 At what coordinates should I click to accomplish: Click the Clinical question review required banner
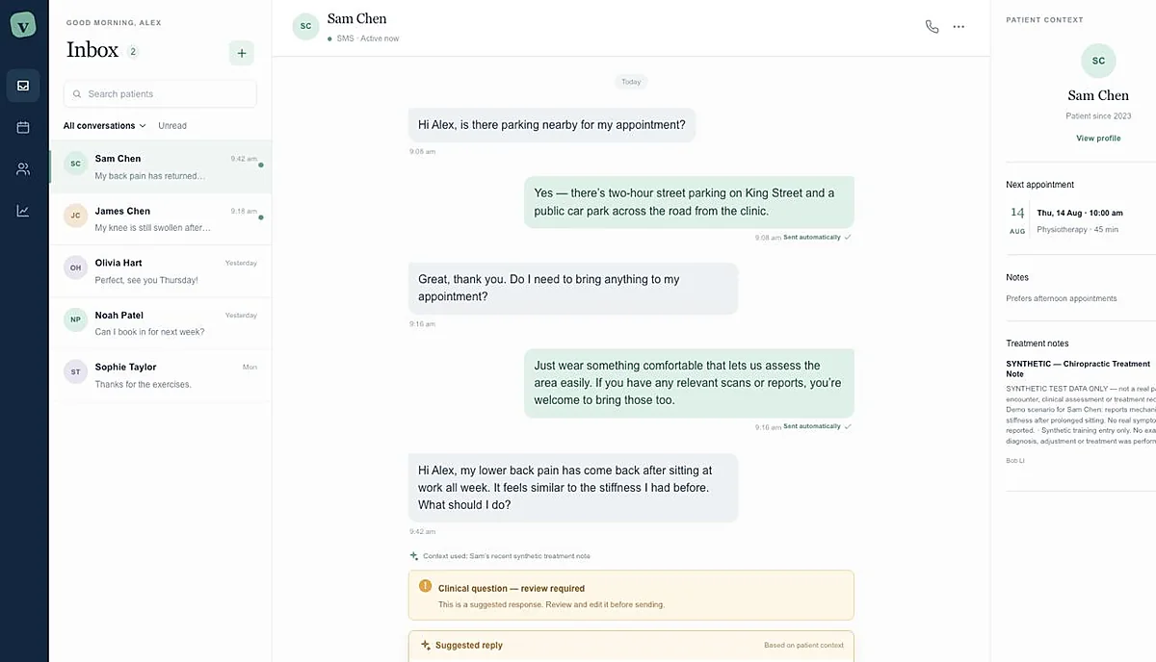pos(631,596)
